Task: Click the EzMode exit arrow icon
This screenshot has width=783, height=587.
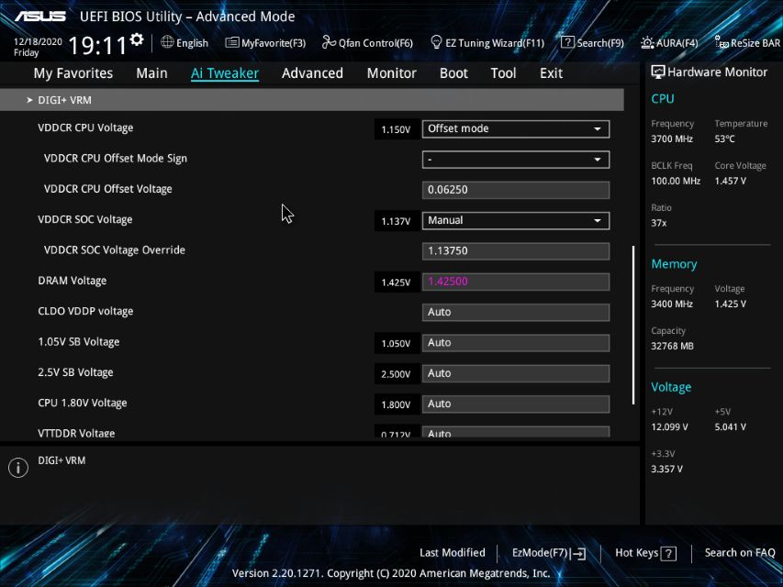Action: (x=577, y=554)
